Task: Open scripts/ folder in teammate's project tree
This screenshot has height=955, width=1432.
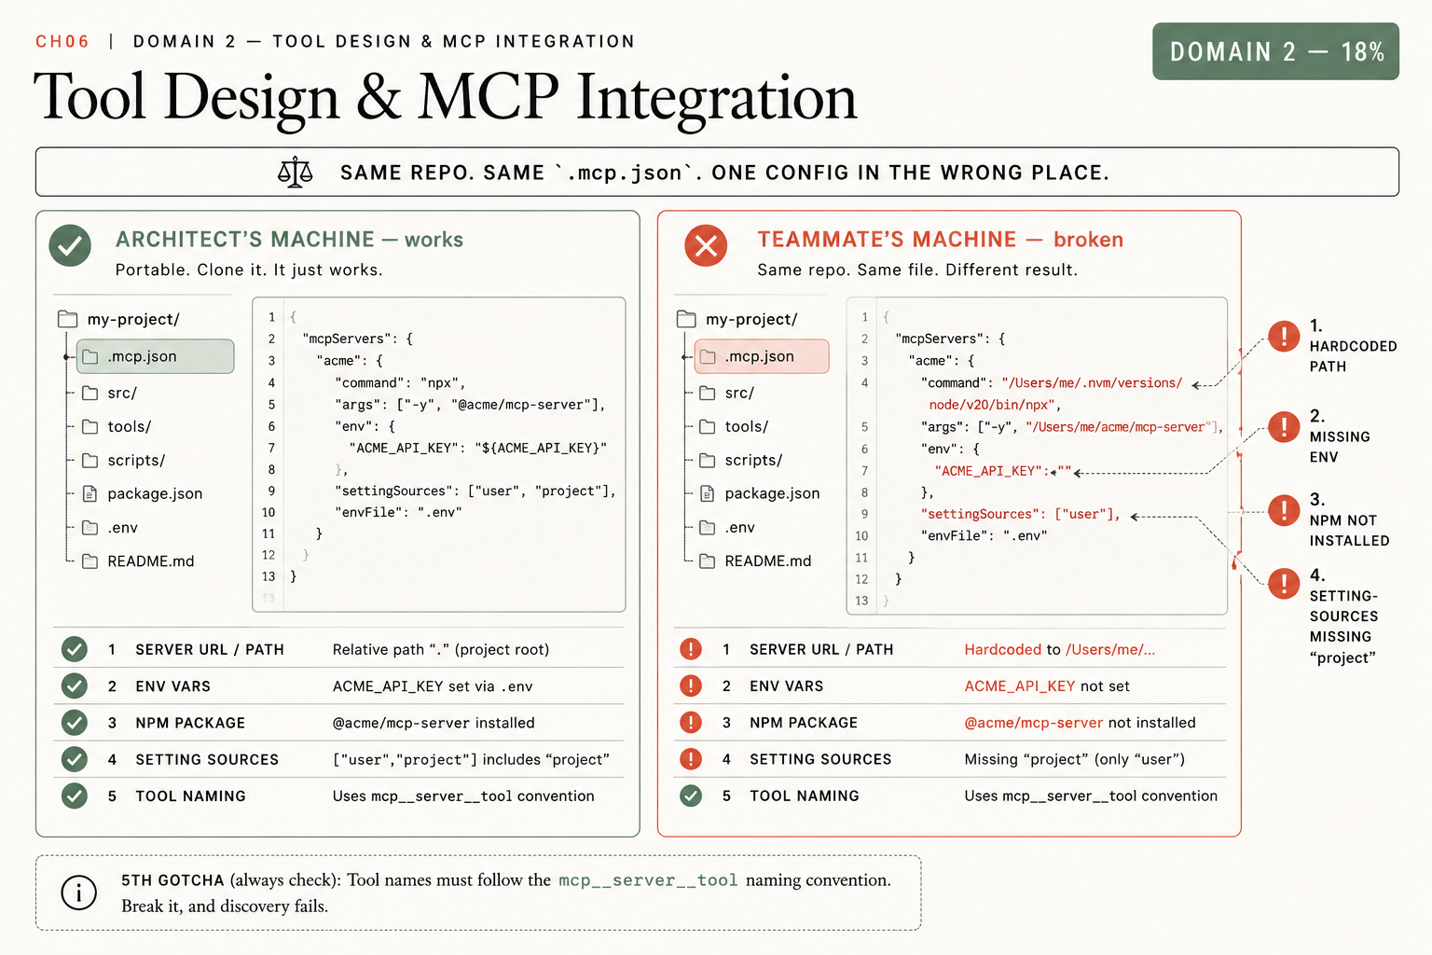Action: (741, 460)
